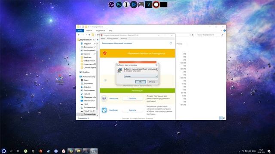The image size is (275, 154).
Task: Click the UnHackMe program icon
Action: pos(104,98)
